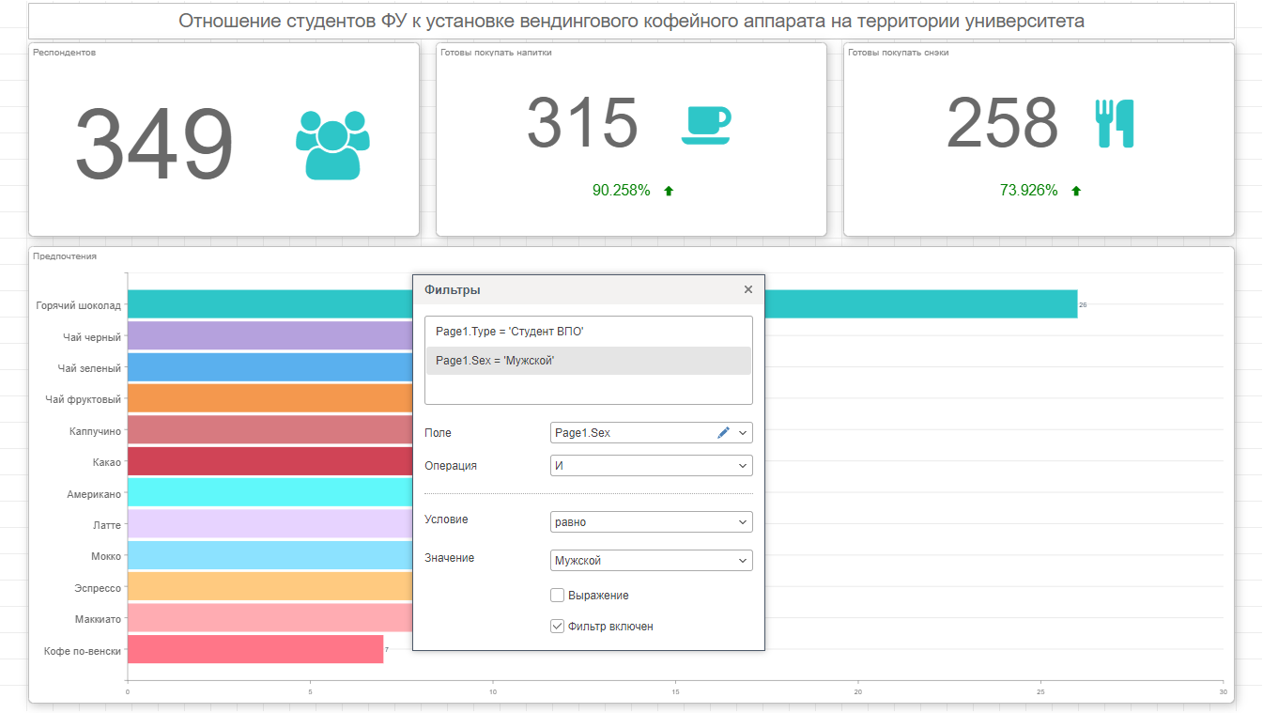Uncheck the Фильтр включен checkbox
The width and height of the screenshot is (1263, 713).
[x=557, y=627]
